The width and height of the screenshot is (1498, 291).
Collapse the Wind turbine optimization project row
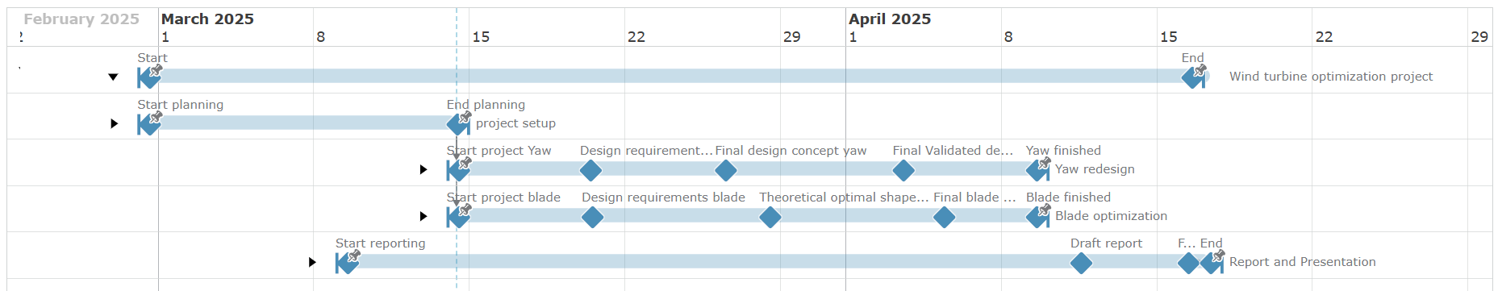[x=113, y=77]
